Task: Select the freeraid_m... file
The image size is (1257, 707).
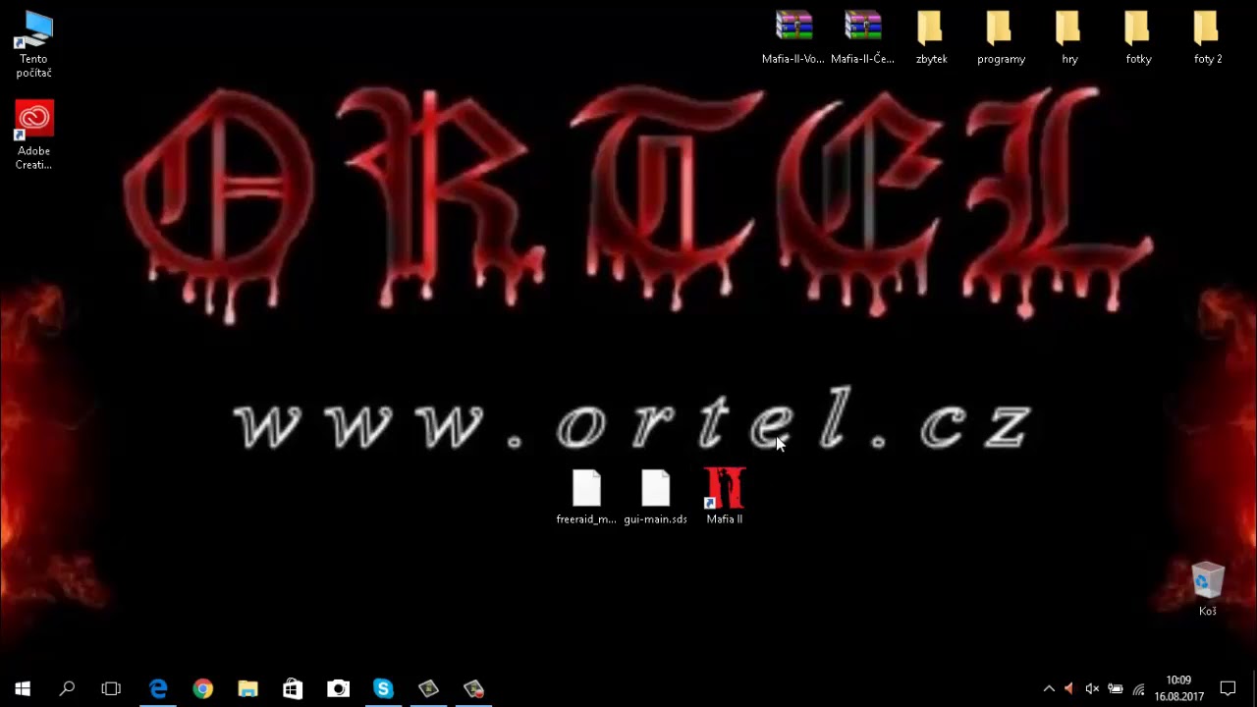Action: tap(586, 498)
